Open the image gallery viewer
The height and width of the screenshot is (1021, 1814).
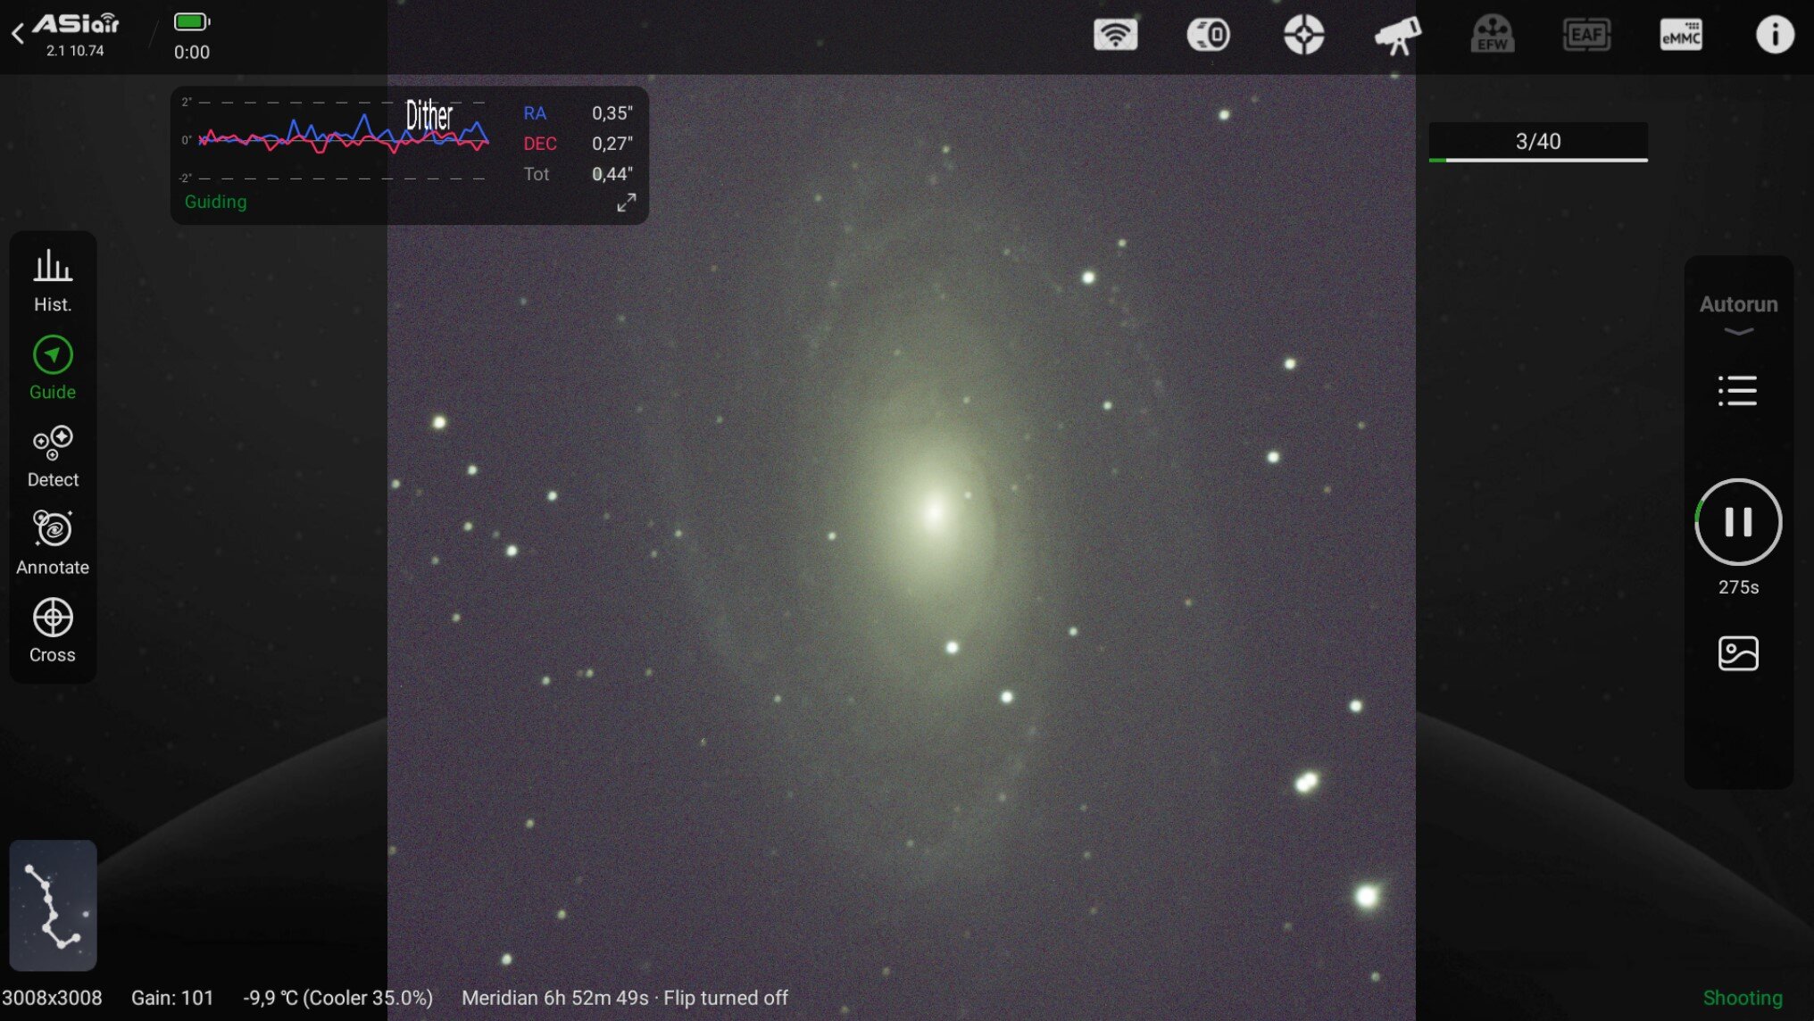click(x=1738, y=653)
